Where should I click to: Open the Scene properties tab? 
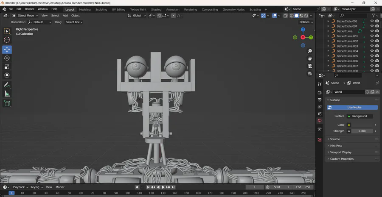coord(320,114)
